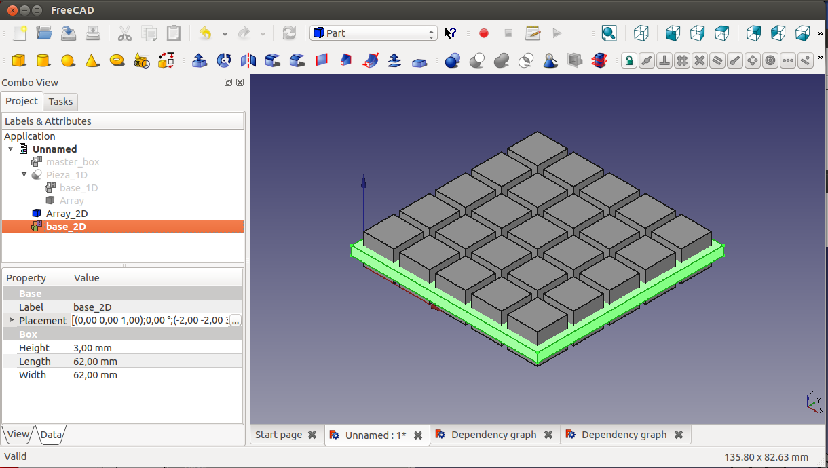
Task: Open the Start page tab
Action: pyautogui.click(x=278, y=435)
